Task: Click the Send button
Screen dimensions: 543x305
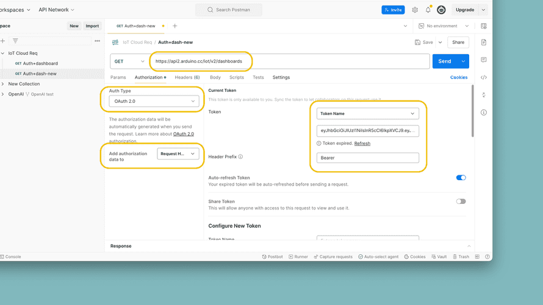Action: (445, 61)
